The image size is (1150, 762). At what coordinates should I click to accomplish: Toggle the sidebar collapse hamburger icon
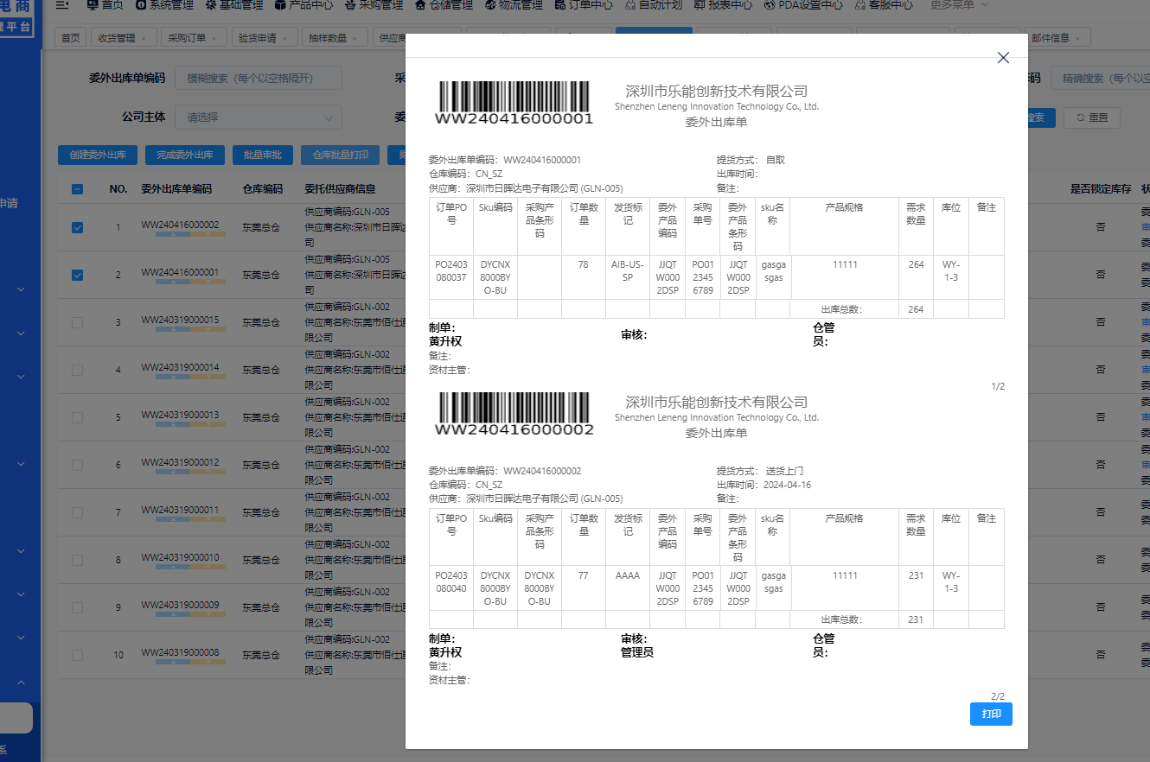61,5
